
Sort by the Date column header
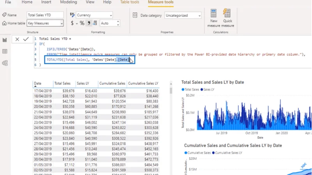[x=37, y=84]
